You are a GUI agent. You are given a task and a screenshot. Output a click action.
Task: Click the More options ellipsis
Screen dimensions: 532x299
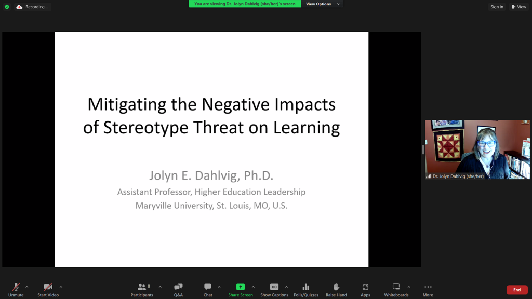428,290
